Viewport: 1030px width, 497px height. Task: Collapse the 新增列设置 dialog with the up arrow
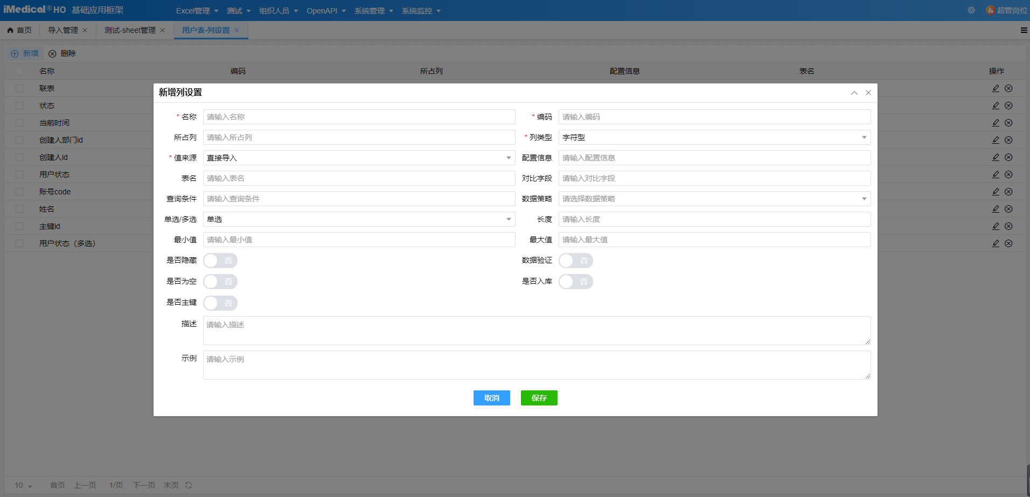coord(854,93)
